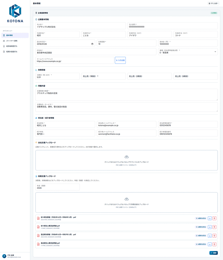The height and width of the screenshot is (260, 223).
Task: Click the 法人名 input field
Action: [x=80, y=26]
